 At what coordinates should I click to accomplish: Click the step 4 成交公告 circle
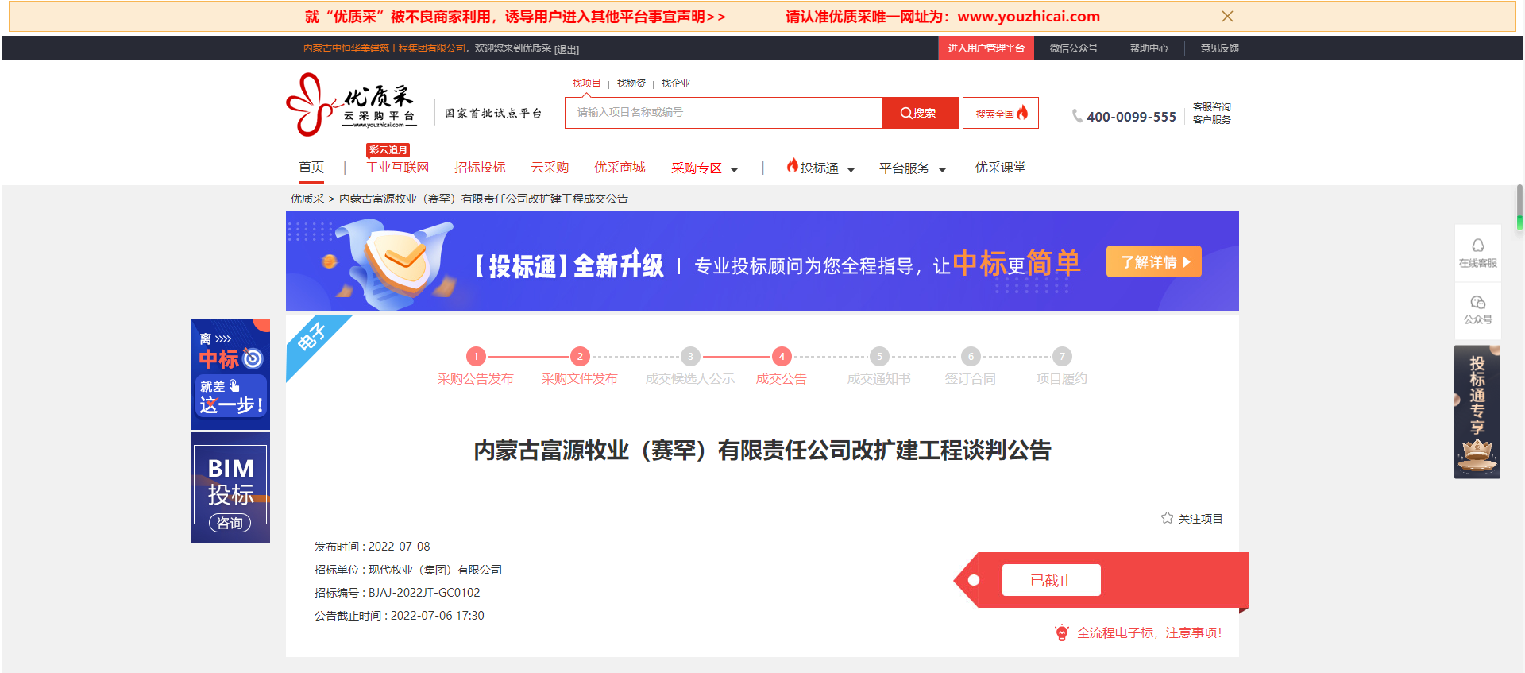[782, 357]
